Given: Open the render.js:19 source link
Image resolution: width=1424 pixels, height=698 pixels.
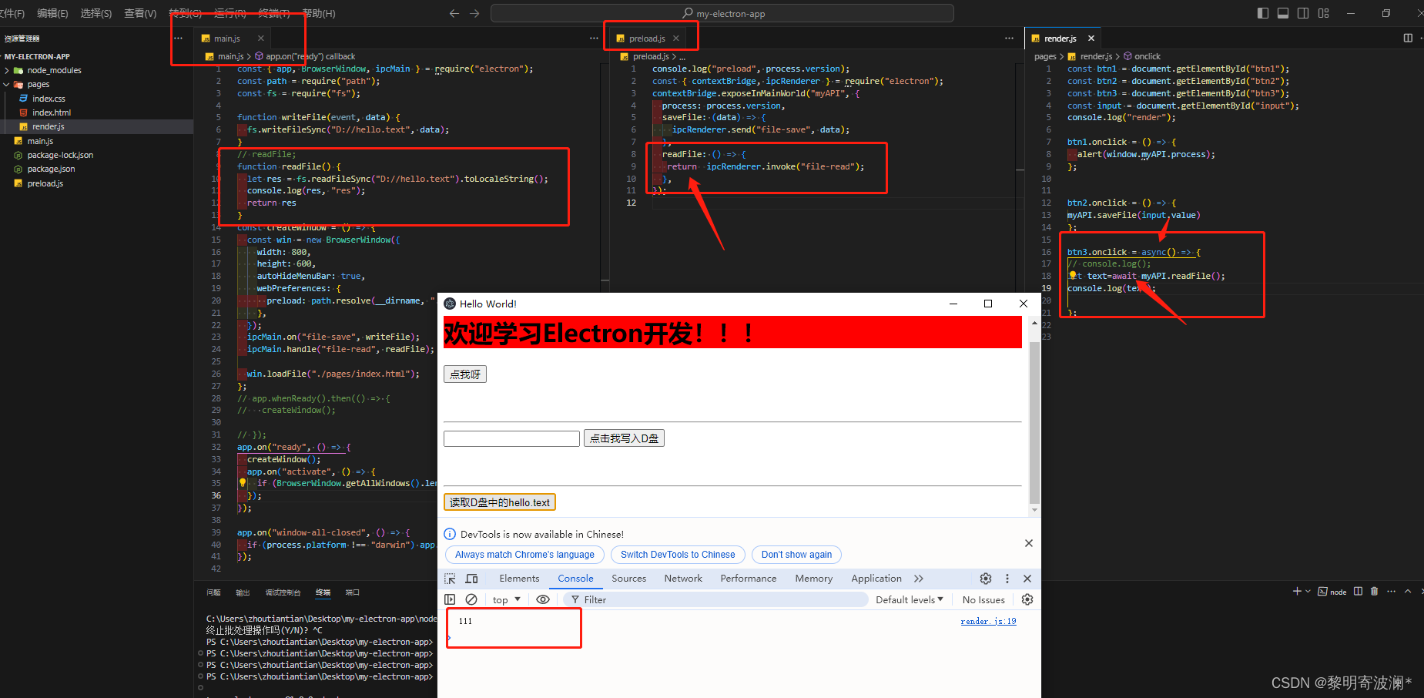Looking at the screenshot, I should pos(988,621).
